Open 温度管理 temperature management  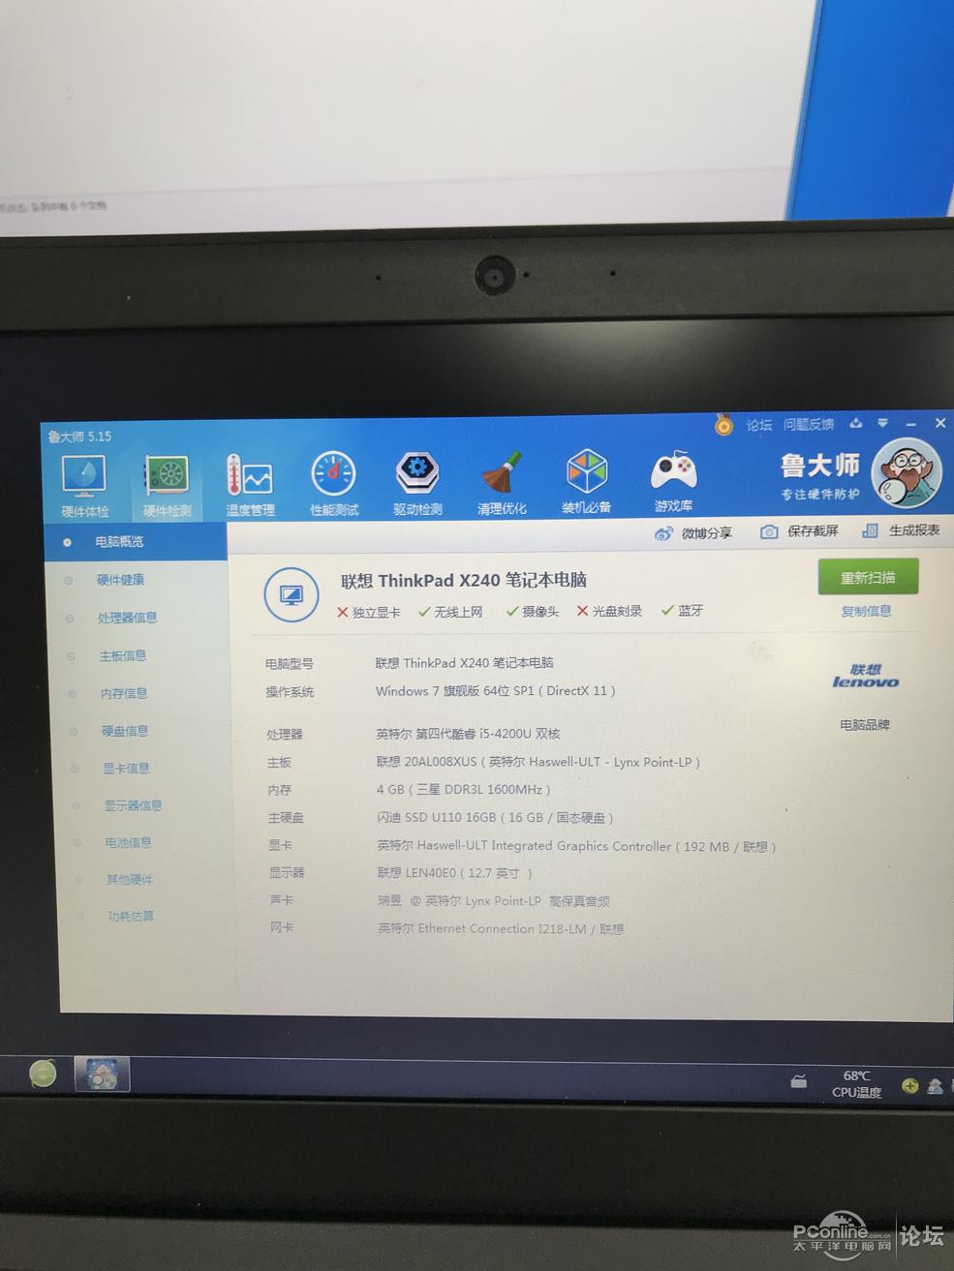(250, 484)
